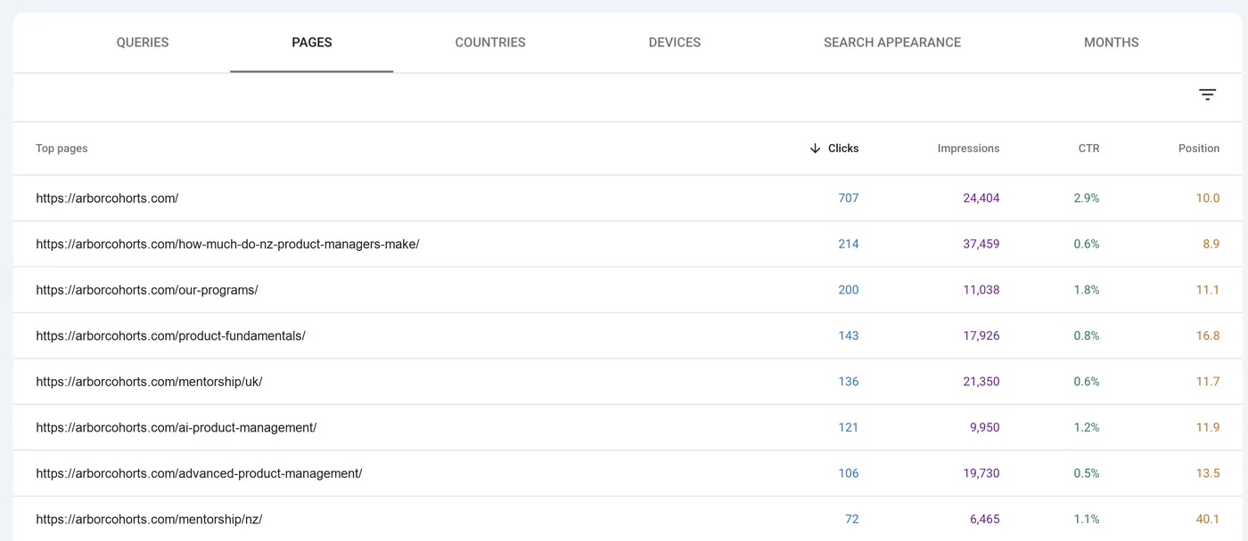Click the 9,950 impressions value
Screen dimensions: 1248x541
[x=985, y=427]
